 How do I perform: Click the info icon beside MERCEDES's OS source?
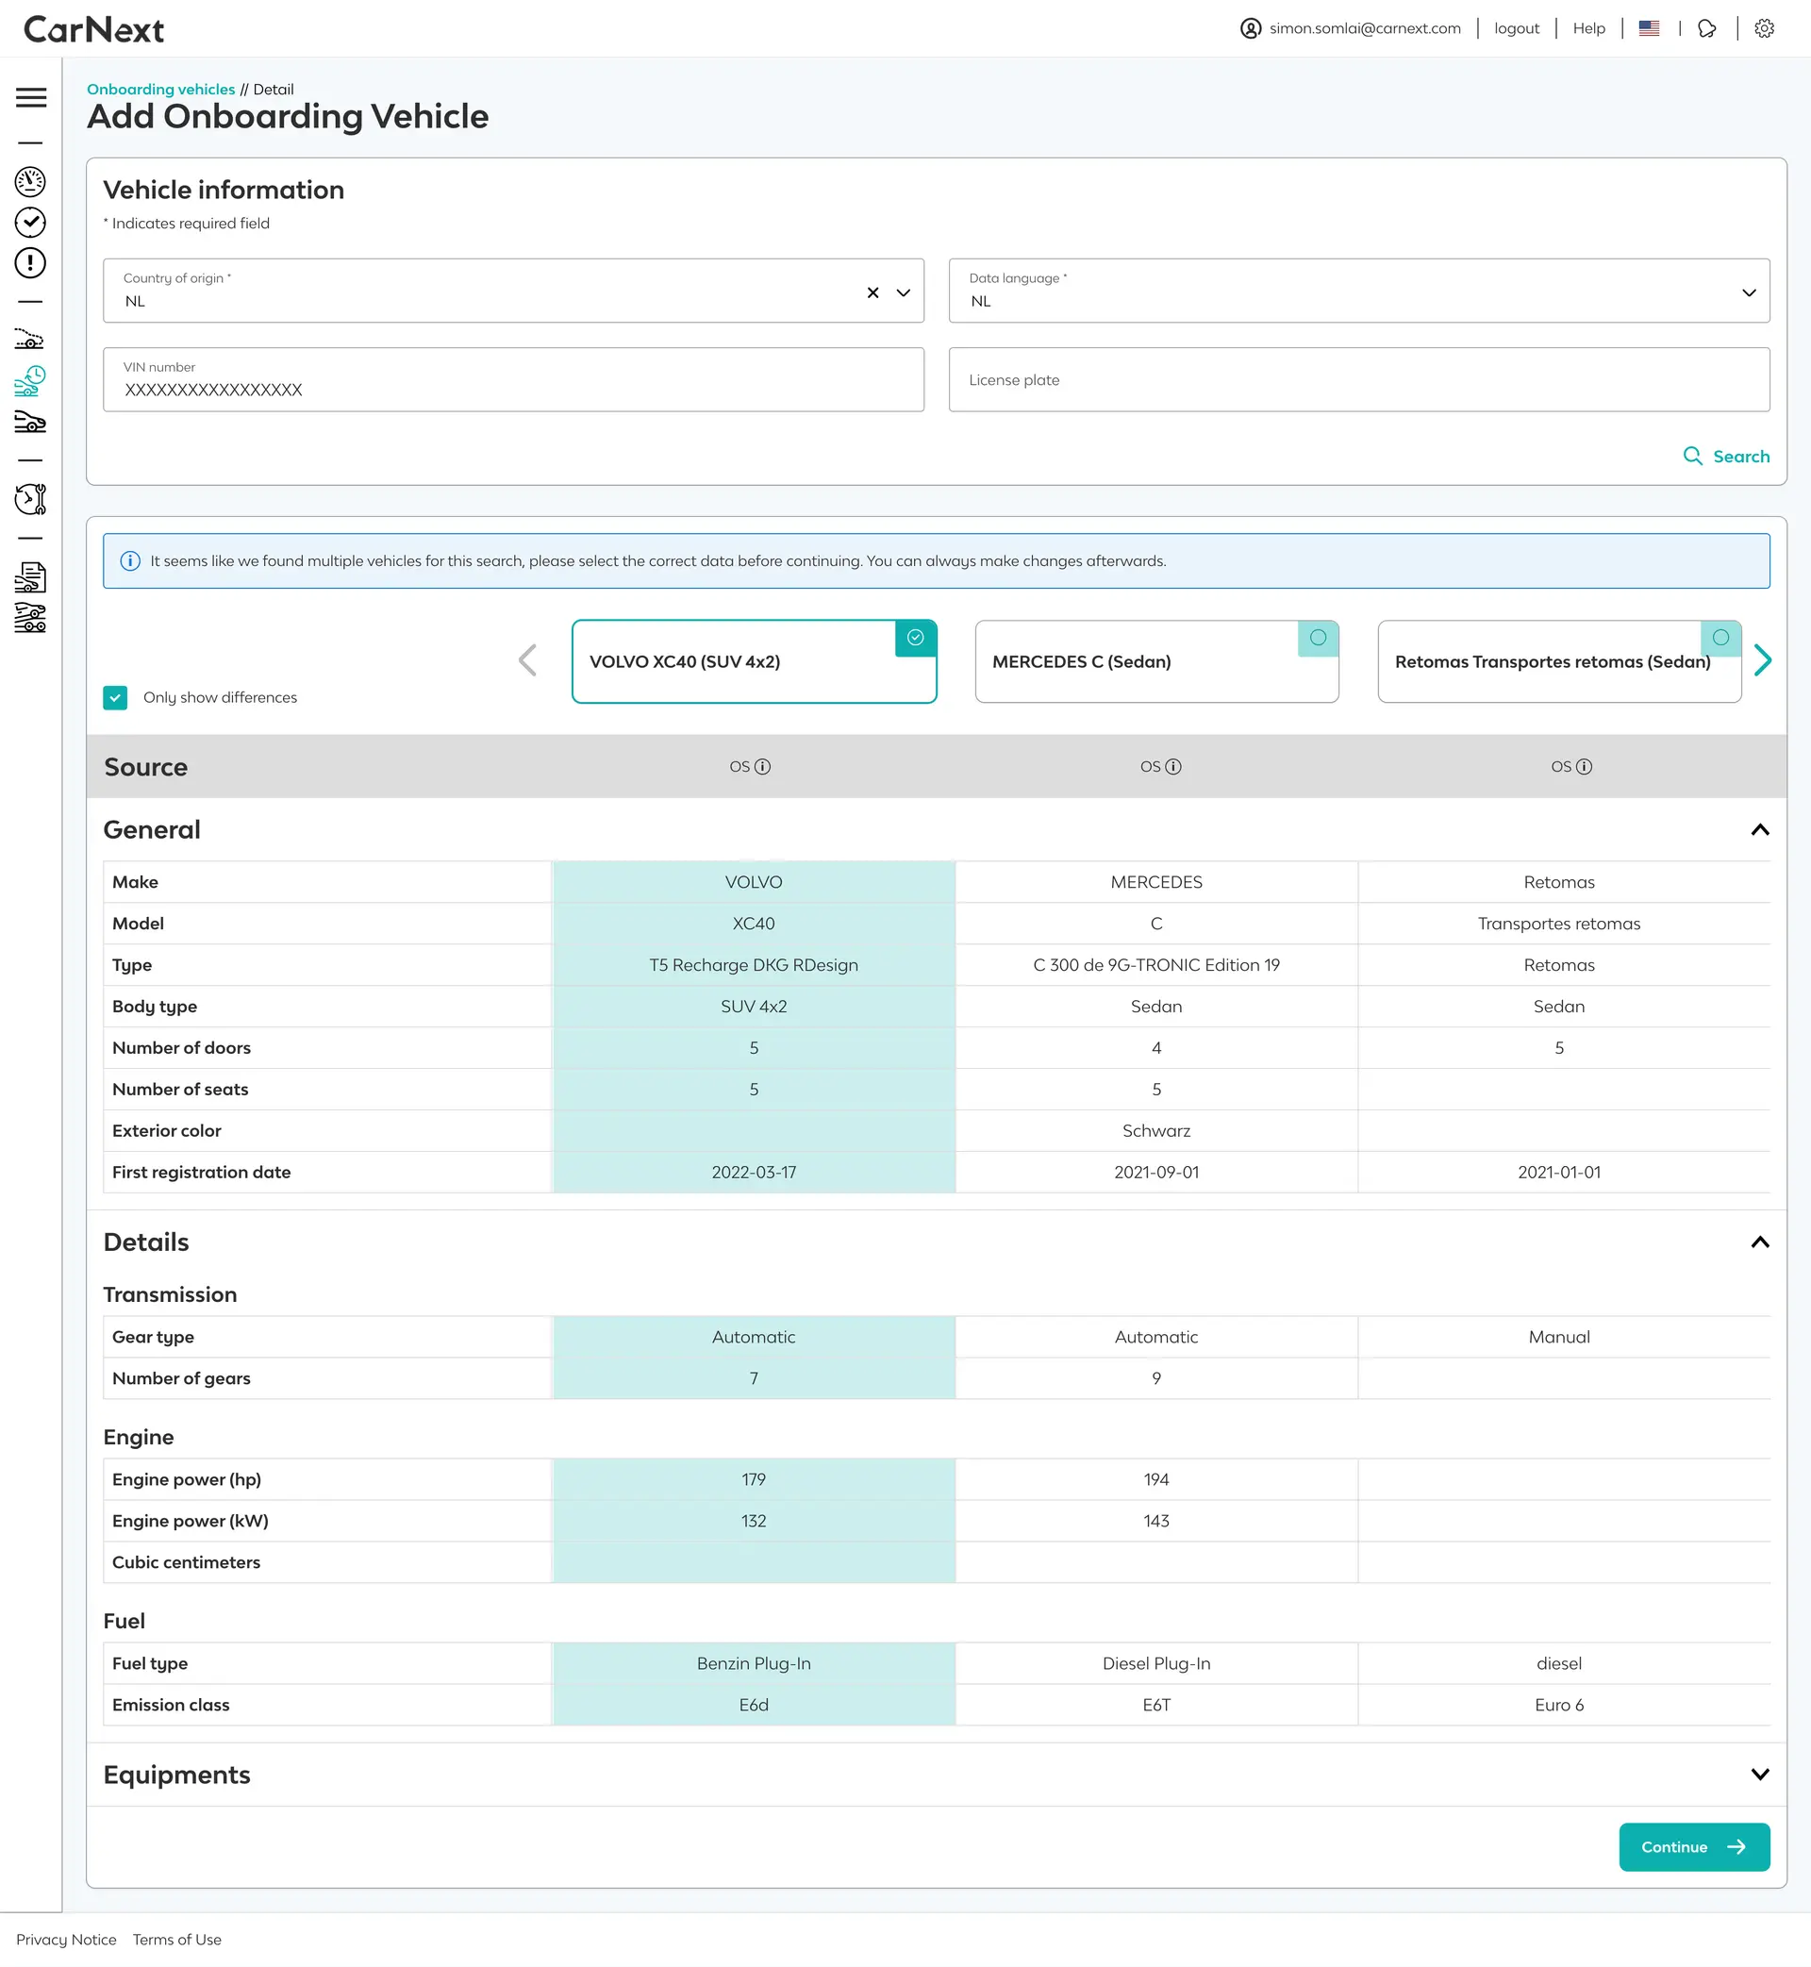pos(1173,766)
